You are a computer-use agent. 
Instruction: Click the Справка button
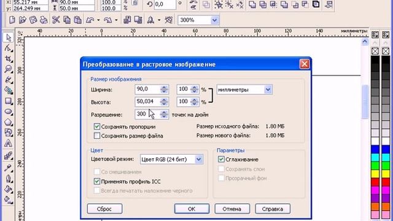pyautogui.click(x=273, y=209)
